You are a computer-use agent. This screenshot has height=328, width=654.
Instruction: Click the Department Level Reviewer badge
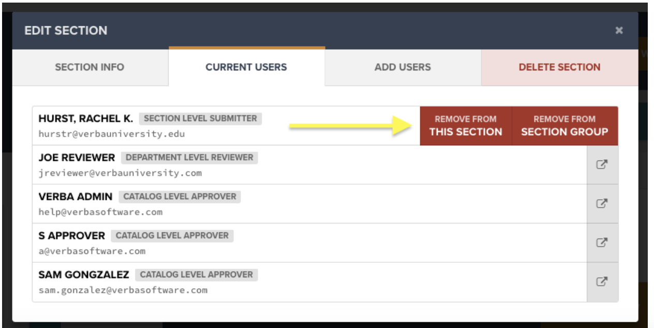click(x=189, y=157)
